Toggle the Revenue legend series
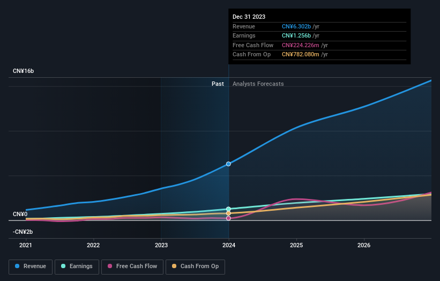Image resolution: width=440 pixels, height=281 pixels. [31, 267]
